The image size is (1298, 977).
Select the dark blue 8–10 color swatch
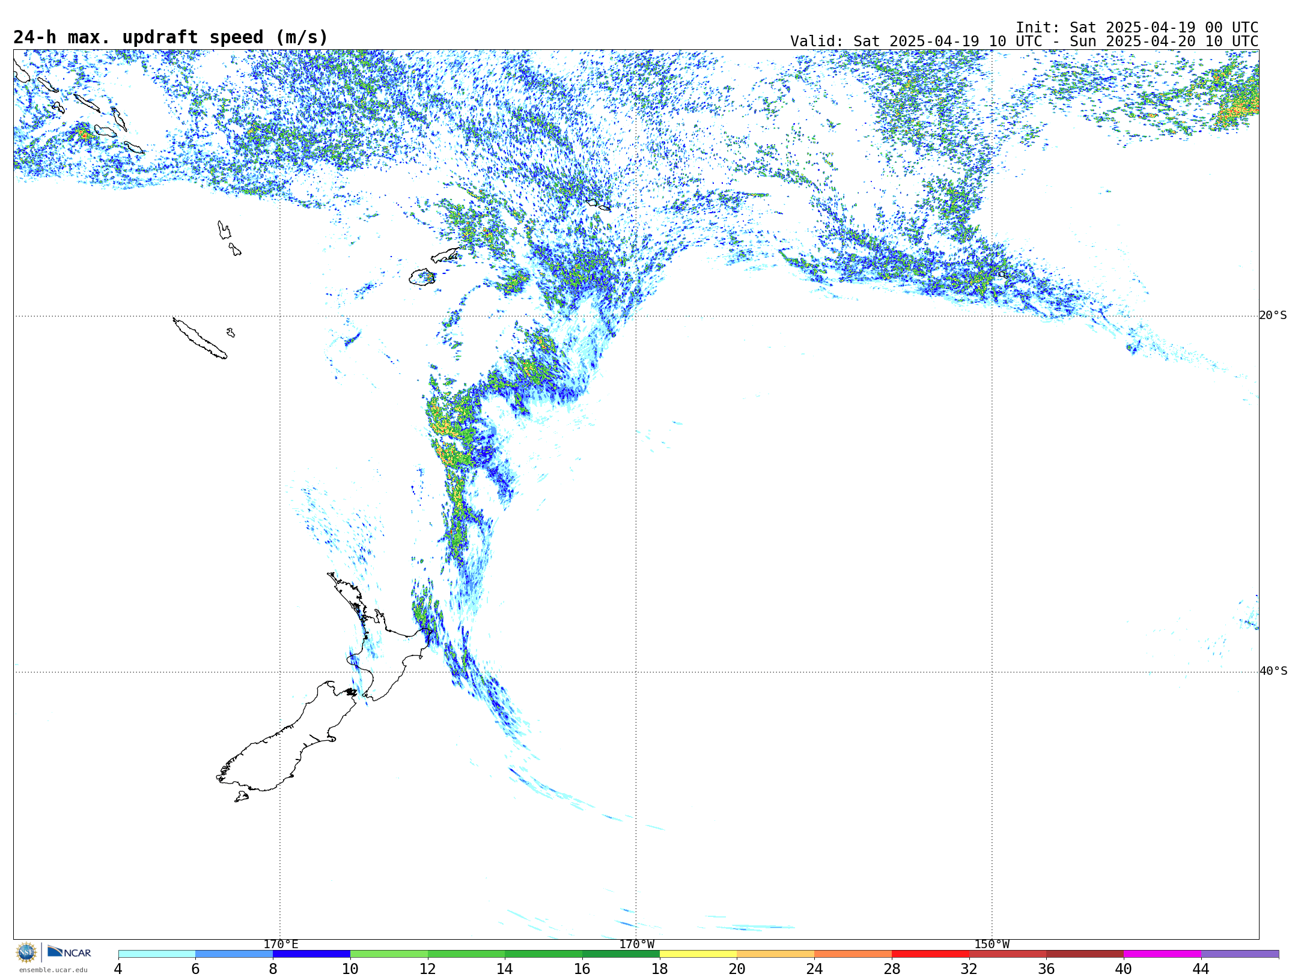point(311,954)
